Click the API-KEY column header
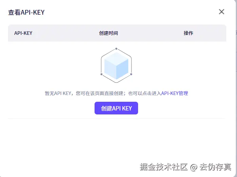The image size is (237, 177). 23,33
